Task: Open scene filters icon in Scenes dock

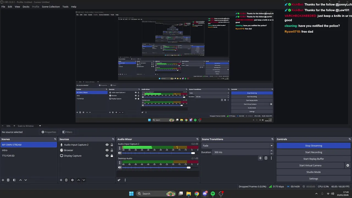Action: 14,180
